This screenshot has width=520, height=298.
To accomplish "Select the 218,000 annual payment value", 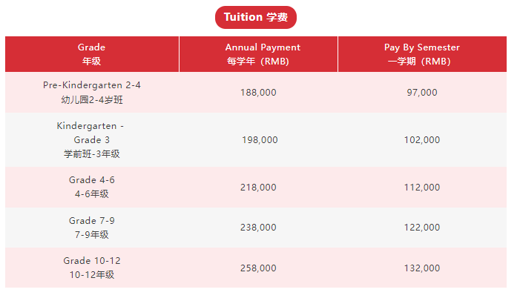I will (x=258, y=188).
